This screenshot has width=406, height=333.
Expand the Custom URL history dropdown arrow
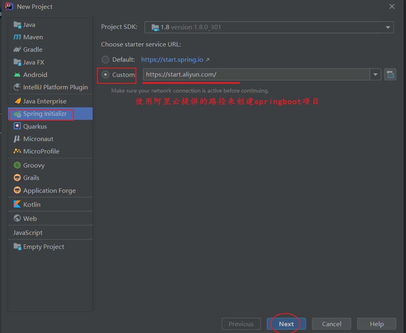(x=375, y=75)
